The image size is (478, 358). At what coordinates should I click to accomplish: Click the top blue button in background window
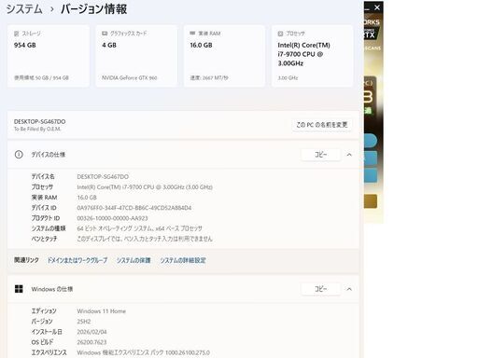[x=371, y=141]
